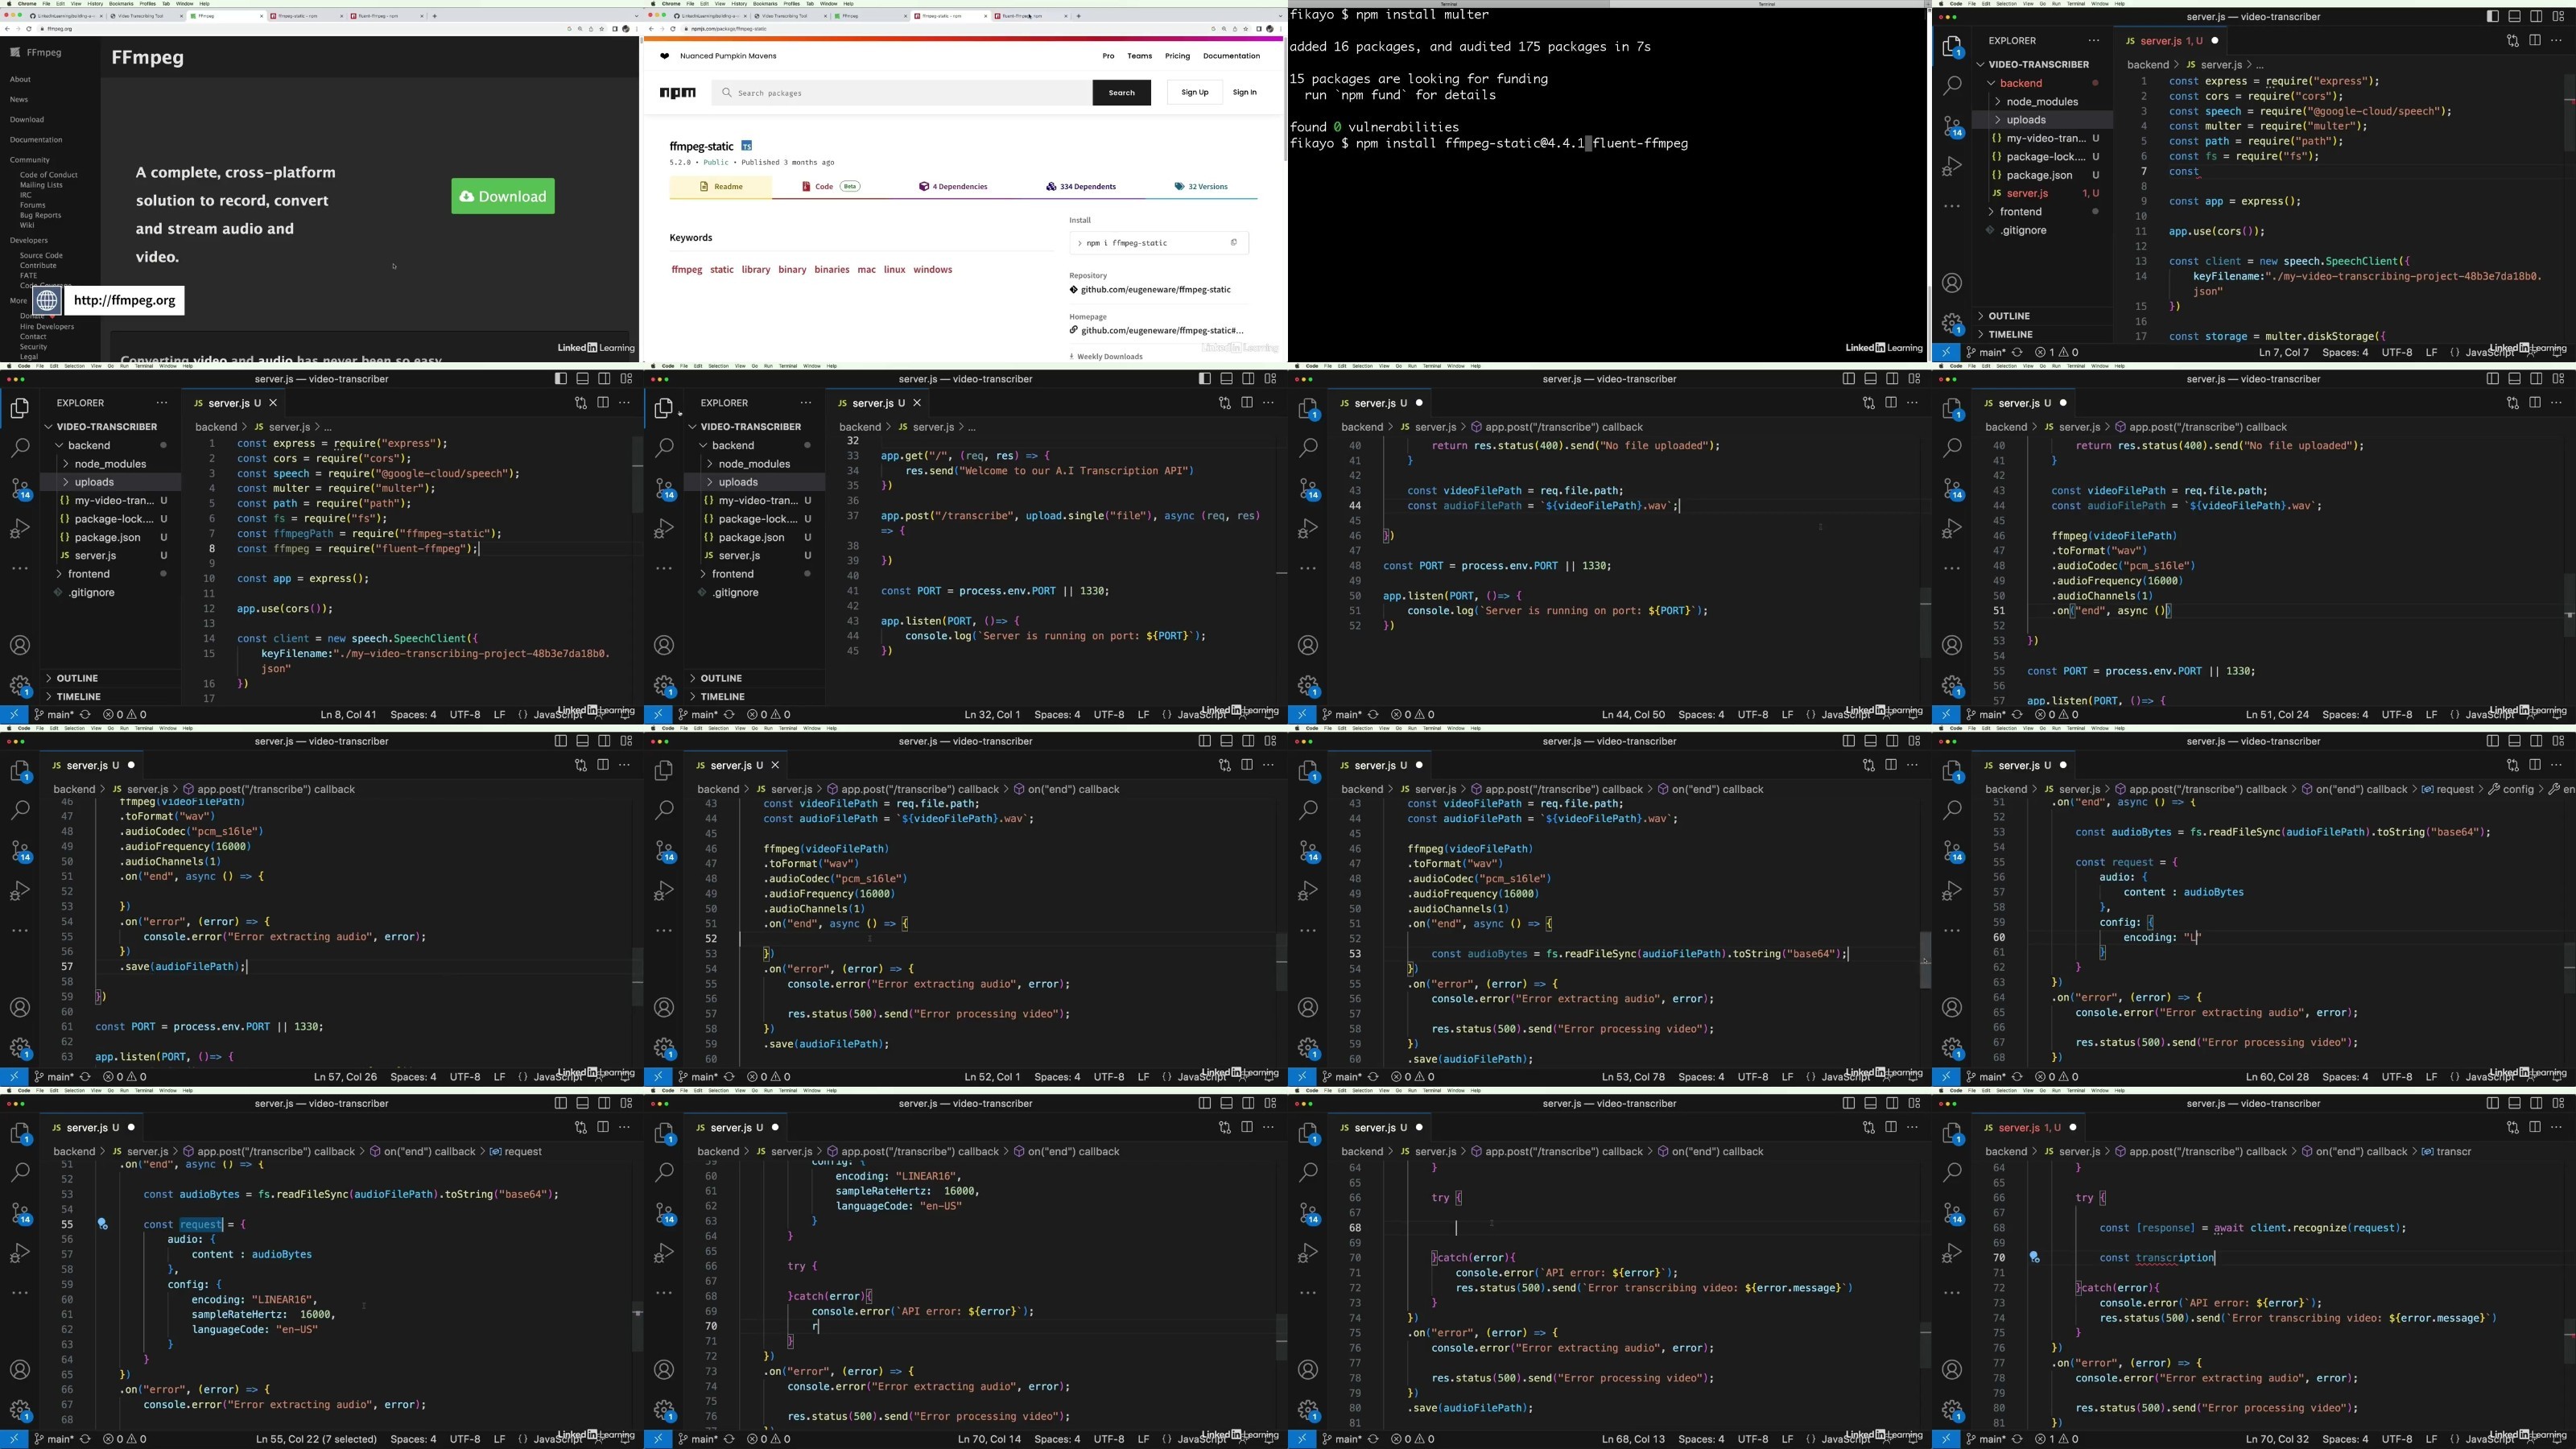2576x1449 pixels.
Task: Toggle the bottom panel in the Ln 44, Col 50 frame
Action: click(1870, 379)
